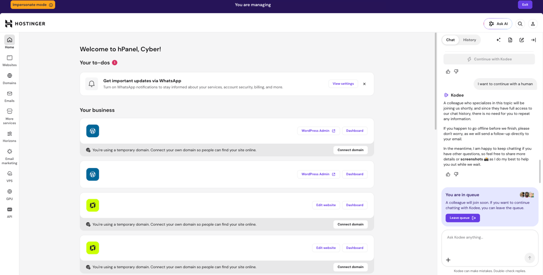Open Dashboard for first WordPress site
Screen dimensions: 543x275
pos(355,131)
